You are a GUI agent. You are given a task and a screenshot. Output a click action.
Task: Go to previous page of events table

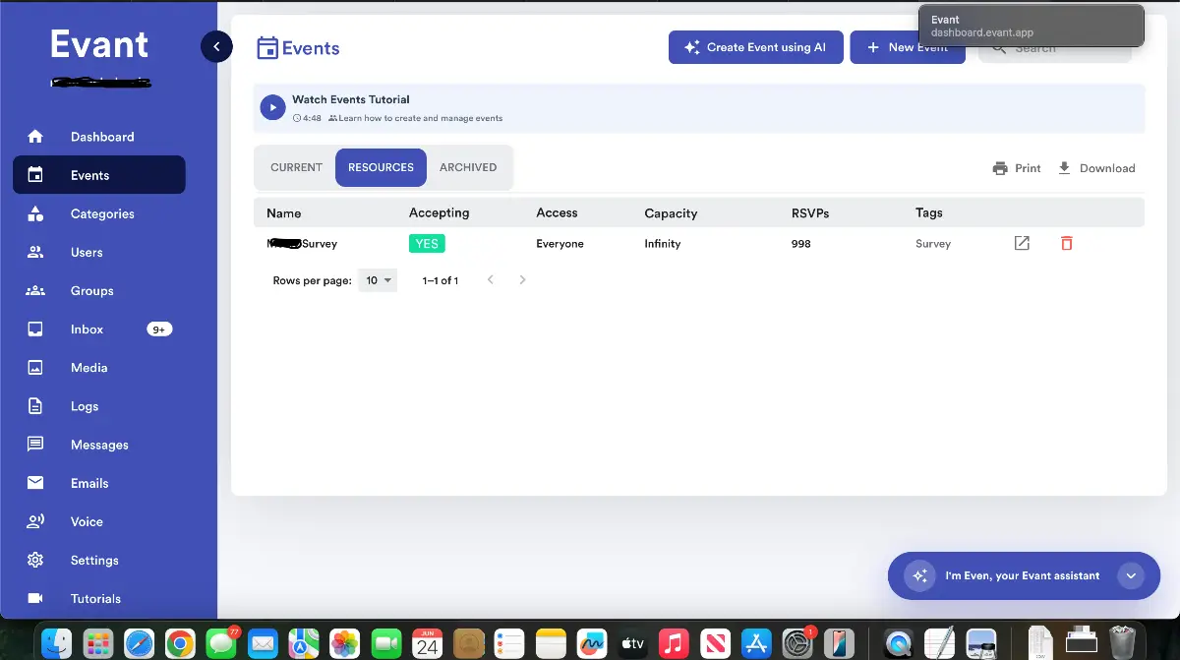[491, 280]
